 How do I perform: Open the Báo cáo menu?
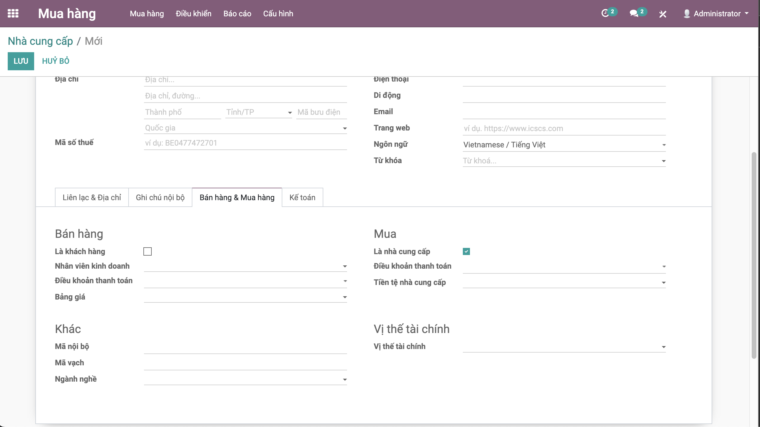[x=237, y=14]
